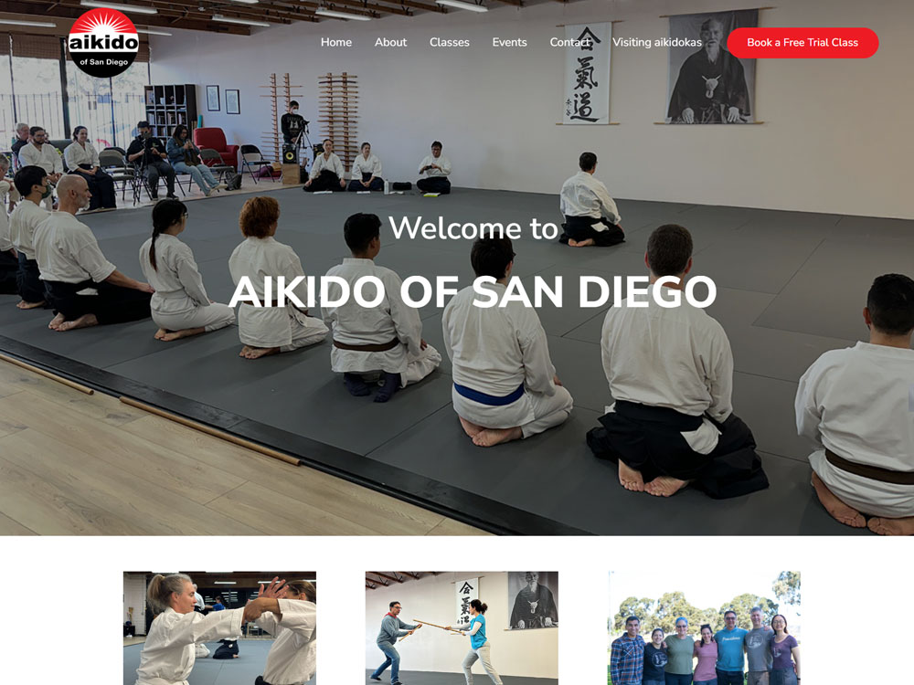Select the Events menu item
This screenshot has width=914, height=685.
click(509, 43)
